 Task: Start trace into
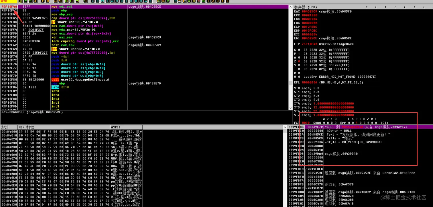coord(66,1)
